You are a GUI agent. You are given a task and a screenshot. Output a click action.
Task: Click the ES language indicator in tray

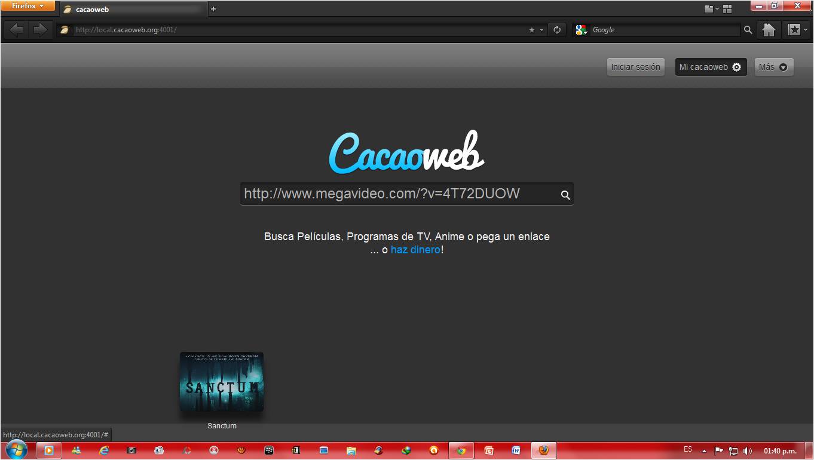[x=688, y=449]
